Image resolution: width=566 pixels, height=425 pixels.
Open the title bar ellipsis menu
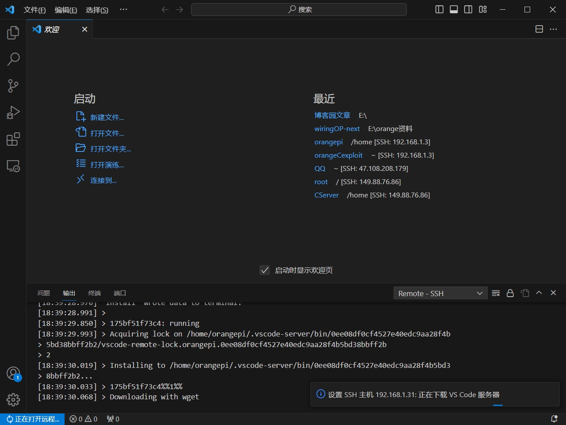123,9
